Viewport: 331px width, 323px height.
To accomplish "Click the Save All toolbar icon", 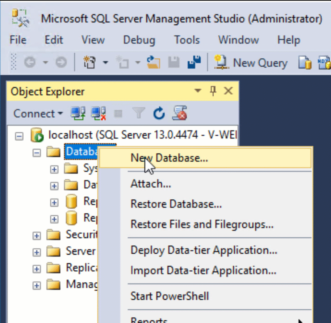I will click(x=194, y=63).
